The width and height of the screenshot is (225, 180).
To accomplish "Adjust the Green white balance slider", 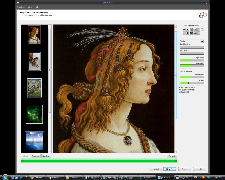I will 192,83.
